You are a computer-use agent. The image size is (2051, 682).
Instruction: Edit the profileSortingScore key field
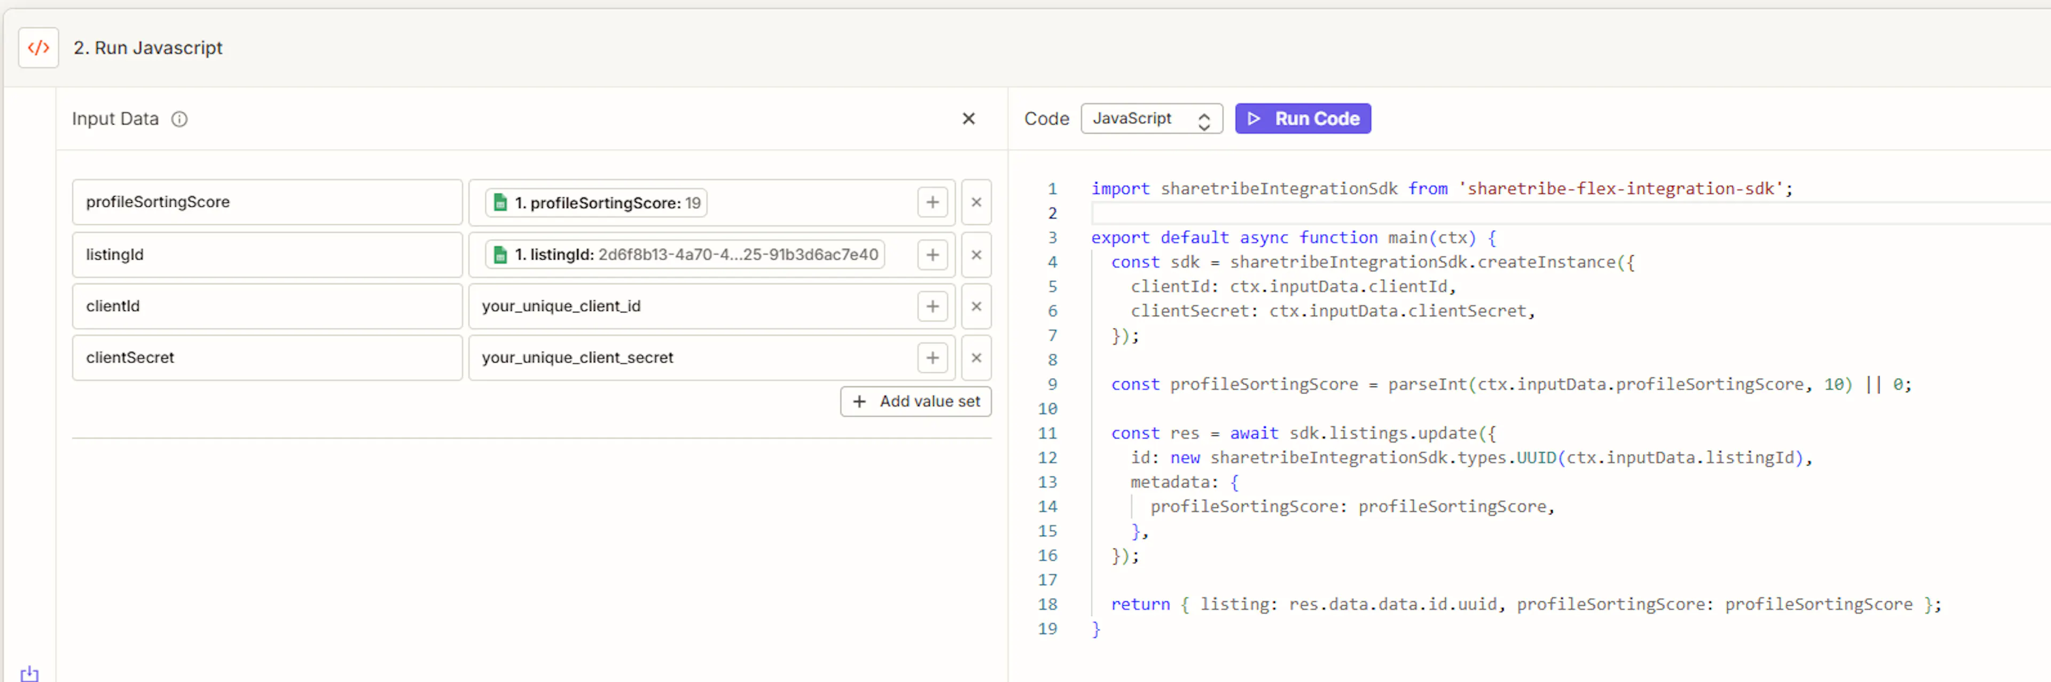click(x=267, y=202)
